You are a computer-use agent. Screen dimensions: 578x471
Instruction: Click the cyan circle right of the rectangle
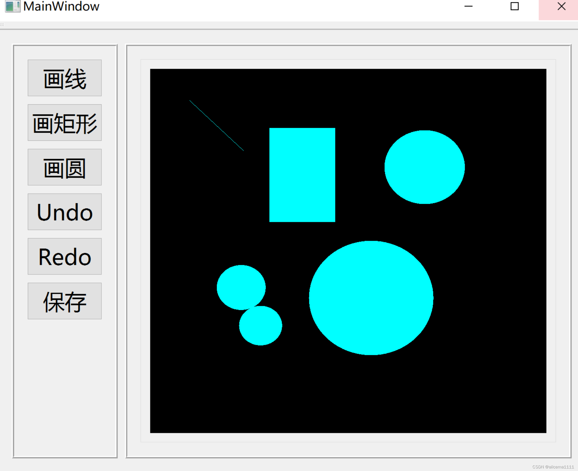424,167
